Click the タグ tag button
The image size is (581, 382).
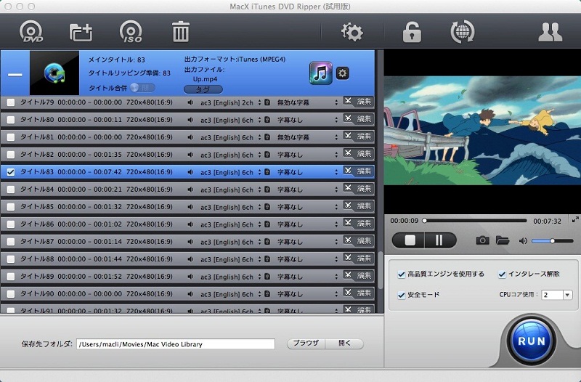click(x=203, y=89)
